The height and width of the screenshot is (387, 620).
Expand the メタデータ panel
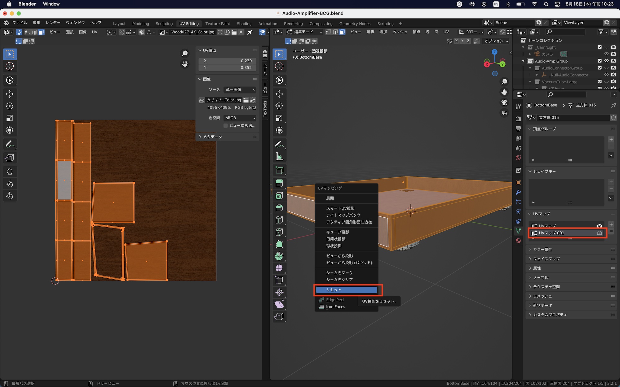(x=213, y=137)
